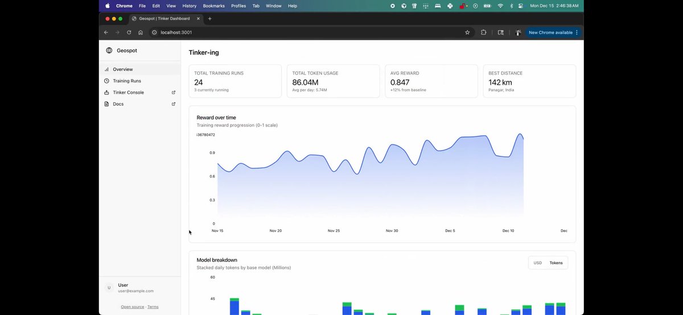Switch model breakdown to Tokens
Screen dimensions: 683x315
click(x=556, y=263)
